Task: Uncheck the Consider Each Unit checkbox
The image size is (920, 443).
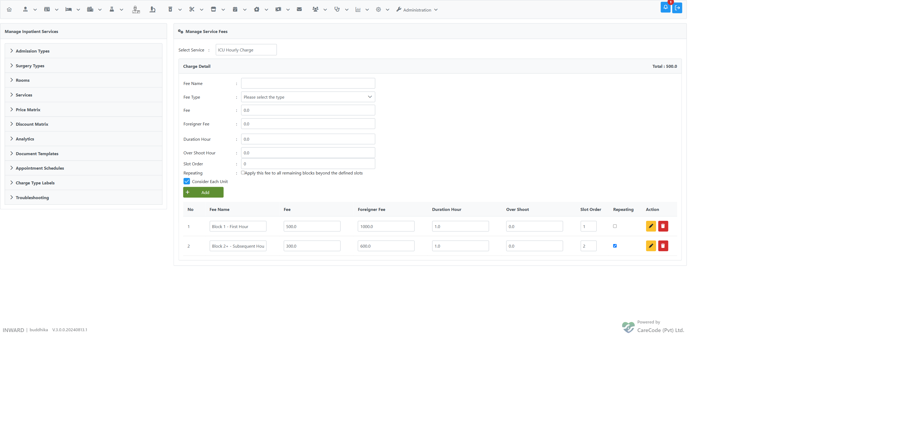Action: 187,181
